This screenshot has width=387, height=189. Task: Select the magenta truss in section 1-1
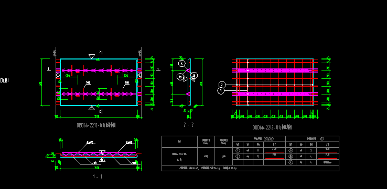pos(99,154)
